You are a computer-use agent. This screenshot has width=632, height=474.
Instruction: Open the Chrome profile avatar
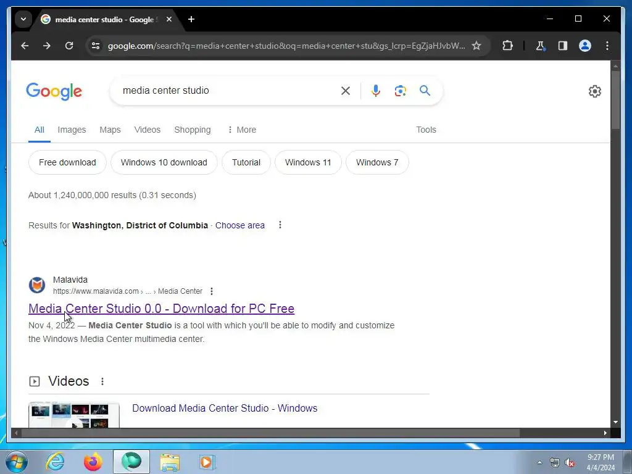(x=585, y=46)
